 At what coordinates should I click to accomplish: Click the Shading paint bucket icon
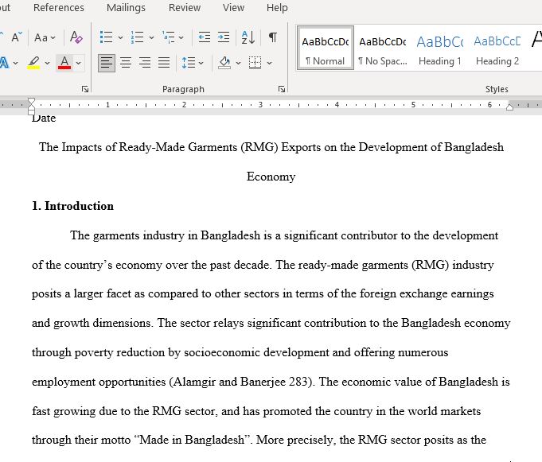pyautogui.click(x=224, y=63)
